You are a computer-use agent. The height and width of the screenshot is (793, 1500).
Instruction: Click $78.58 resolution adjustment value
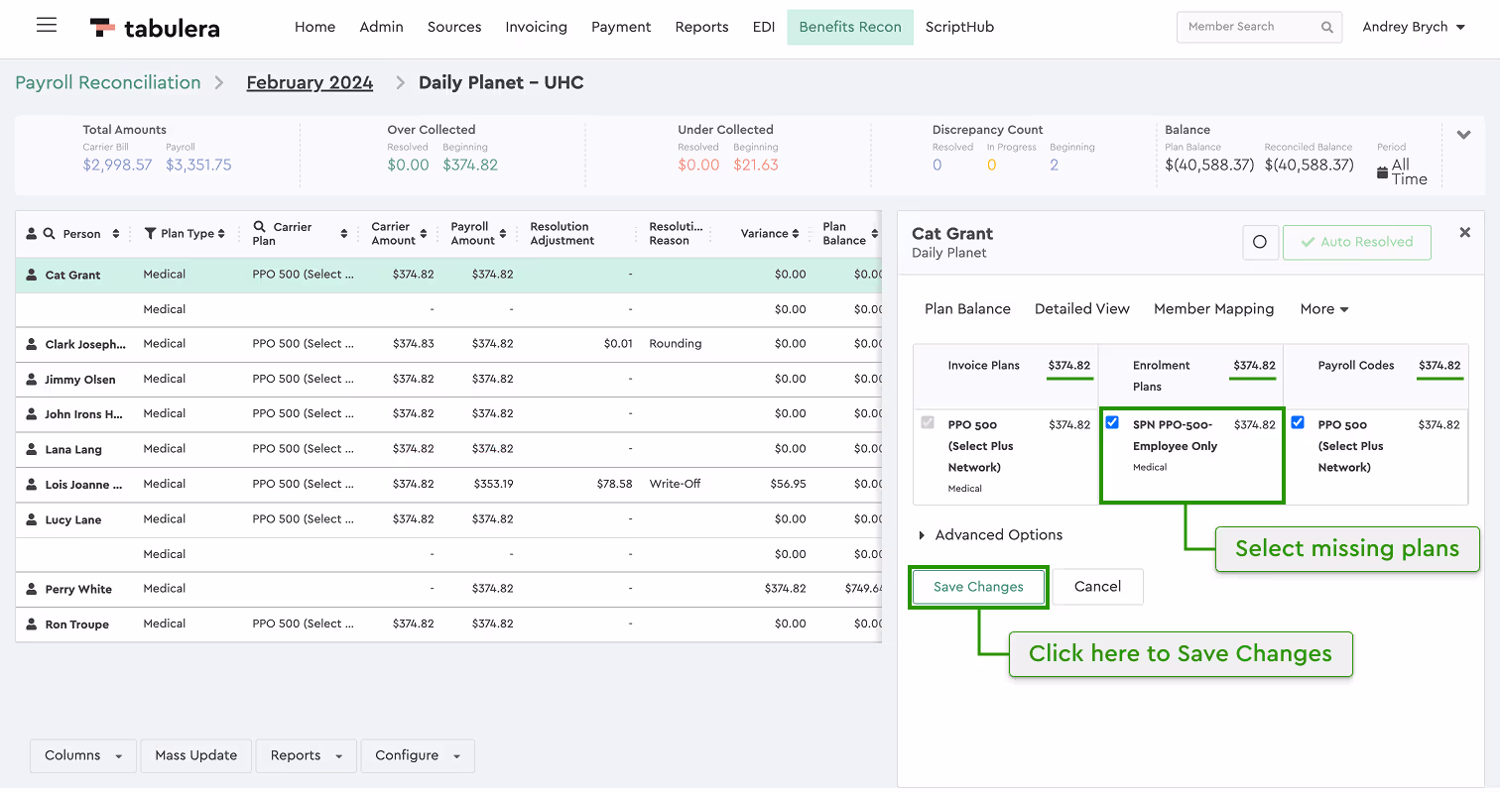tap(615, 484)
